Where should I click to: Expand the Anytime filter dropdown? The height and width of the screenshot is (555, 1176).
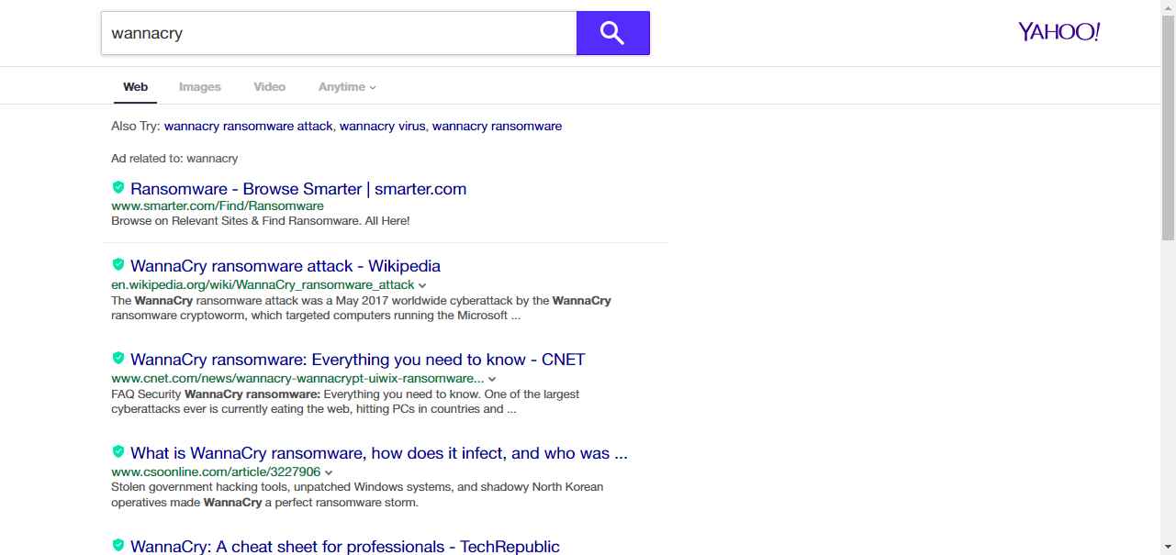[x=347, y=87]
